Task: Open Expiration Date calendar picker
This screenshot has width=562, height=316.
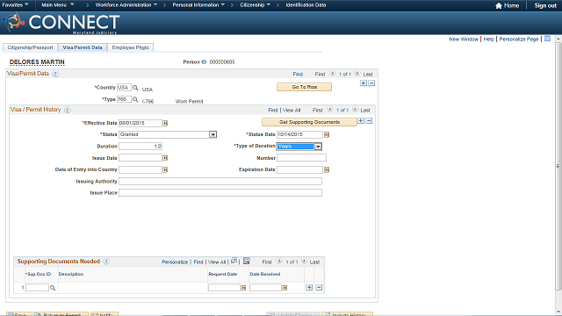Action: click(x=327, y=169)
